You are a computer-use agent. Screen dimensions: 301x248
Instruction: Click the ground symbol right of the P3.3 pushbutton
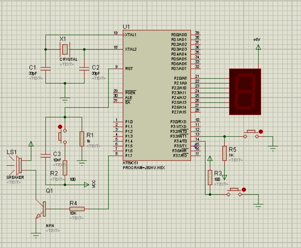[273, 149]
